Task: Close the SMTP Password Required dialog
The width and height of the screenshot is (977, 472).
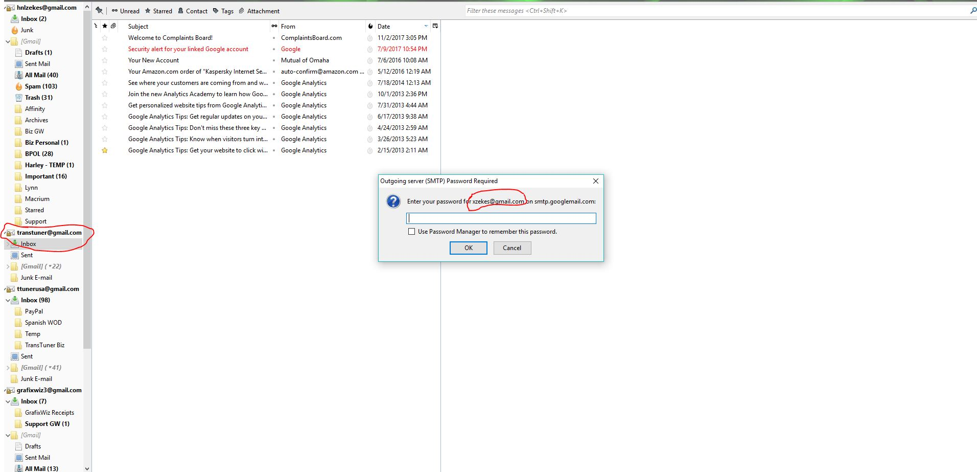Action: (595, 181)
